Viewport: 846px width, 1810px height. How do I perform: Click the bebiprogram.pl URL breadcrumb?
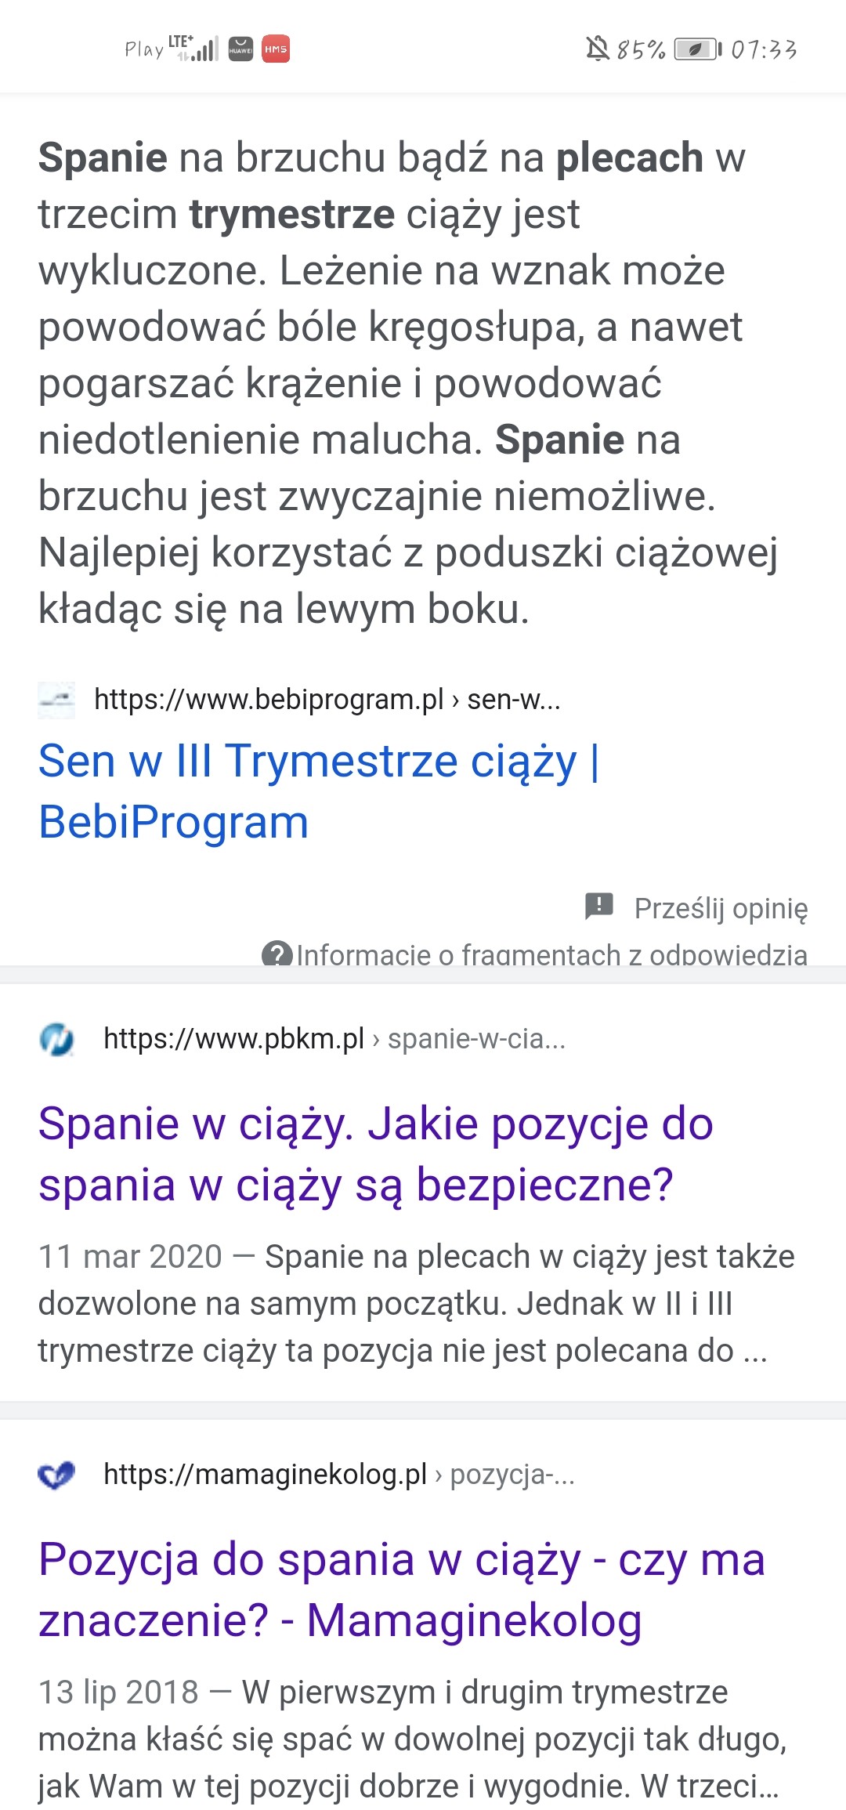click(x=327, y=699)
